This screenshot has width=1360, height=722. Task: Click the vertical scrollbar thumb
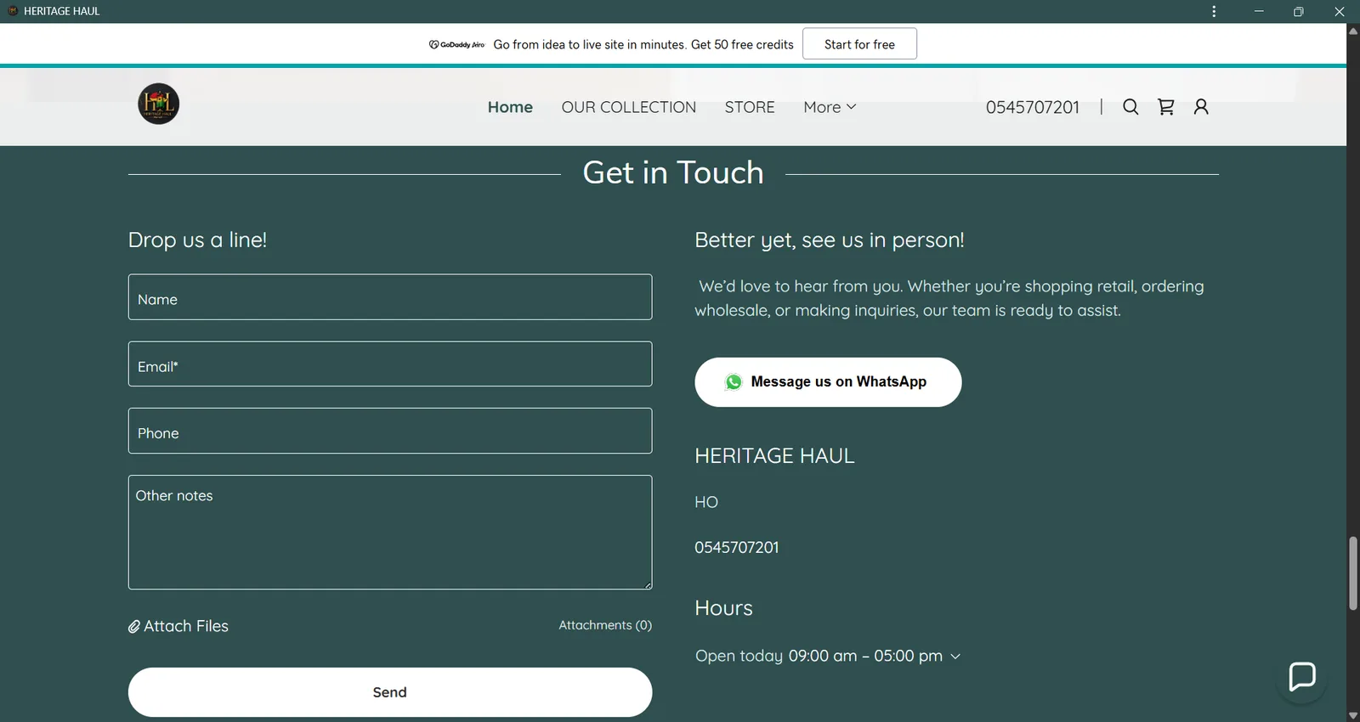pos(1353,573)
